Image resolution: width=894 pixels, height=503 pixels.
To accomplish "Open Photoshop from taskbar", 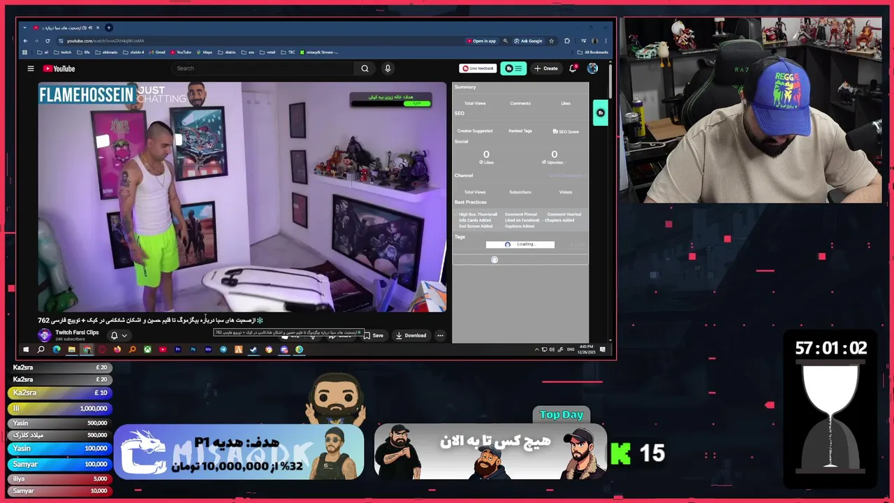I will [x=193, y=349].
